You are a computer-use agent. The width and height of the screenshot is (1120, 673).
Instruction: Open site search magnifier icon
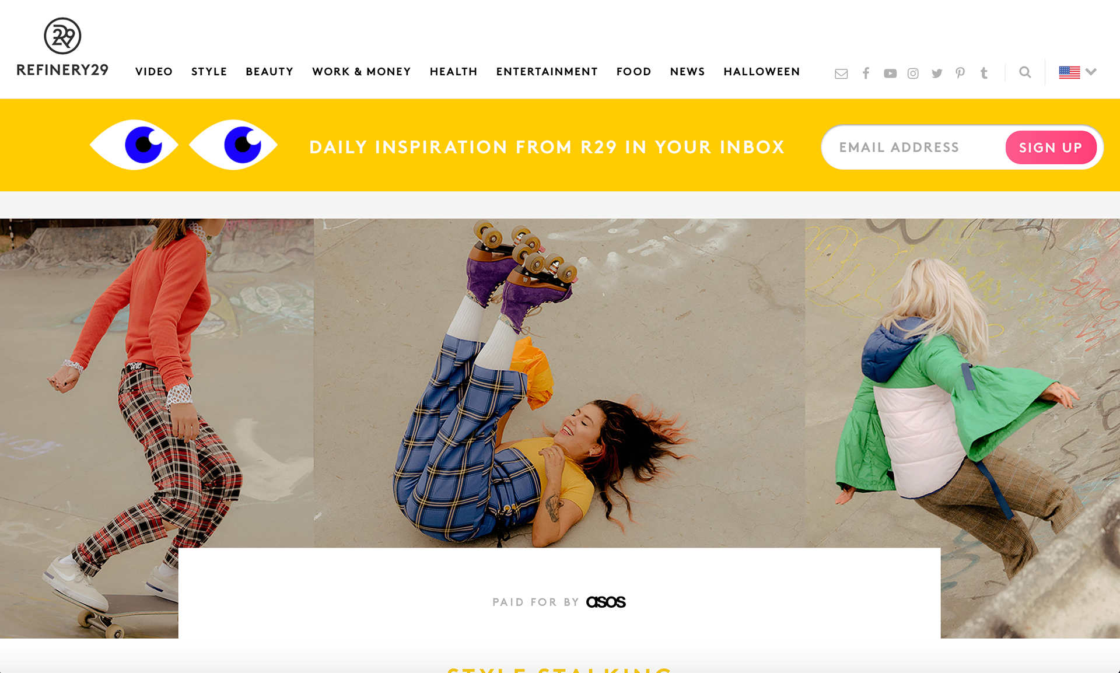click(1025, 72)
